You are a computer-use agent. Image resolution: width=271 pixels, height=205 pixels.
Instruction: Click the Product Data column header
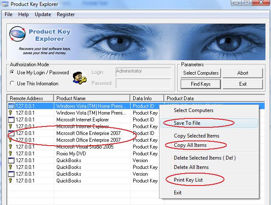point(214,98)
